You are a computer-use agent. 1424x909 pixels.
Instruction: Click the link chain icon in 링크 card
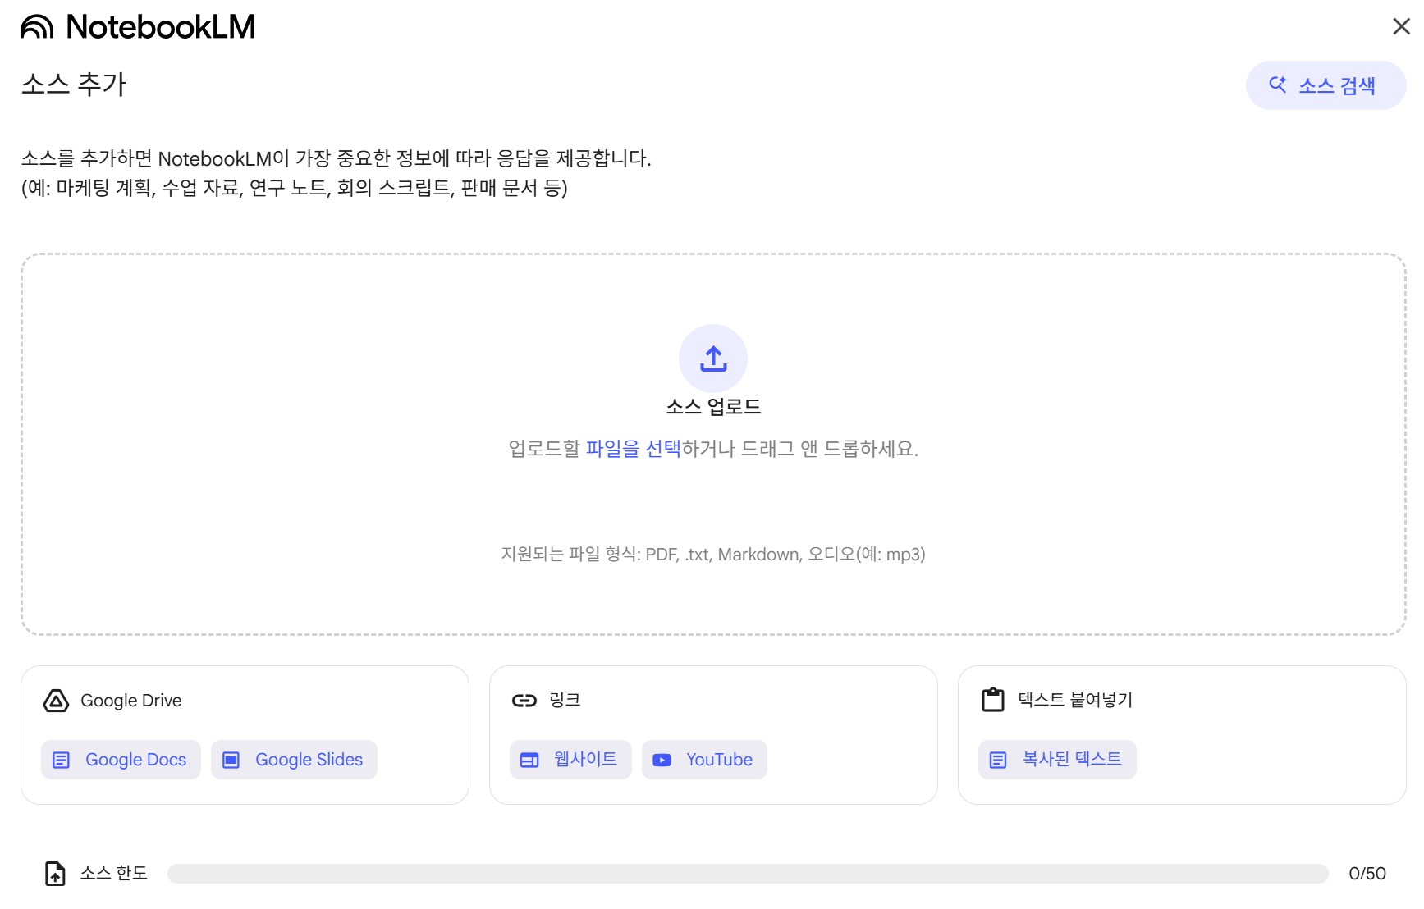pos(524,700)
